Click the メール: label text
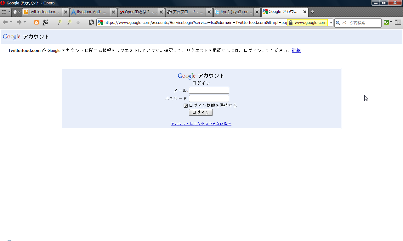Screen dimensions: 403x241 pos(181,91)
